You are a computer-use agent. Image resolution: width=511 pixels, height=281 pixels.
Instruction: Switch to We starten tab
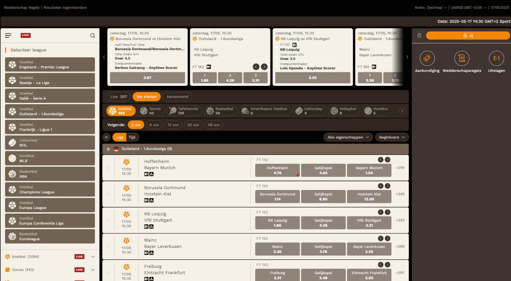(146, 97)
